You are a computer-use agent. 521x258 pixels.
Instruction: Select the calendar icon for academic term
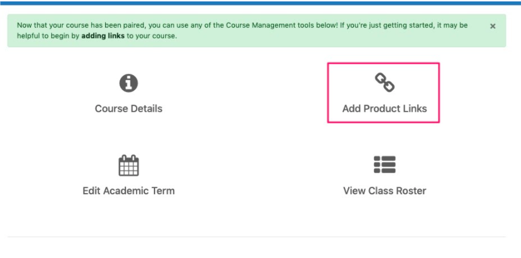click(x=129, y=165)
